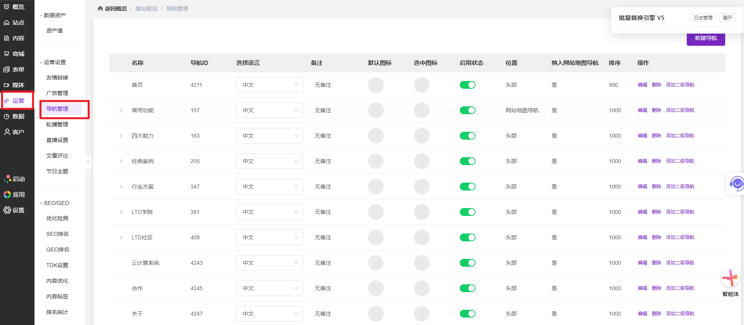This screenshot has width=744, height=325.
Task: Collapse the 运营设置 sidebar group
Action: click(41, 63)
